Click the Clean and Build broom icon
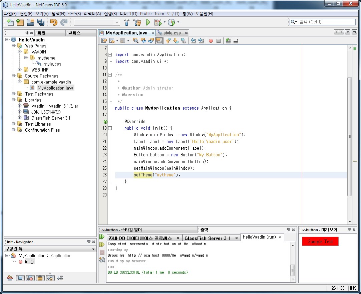361x294 pixels. 137,22
